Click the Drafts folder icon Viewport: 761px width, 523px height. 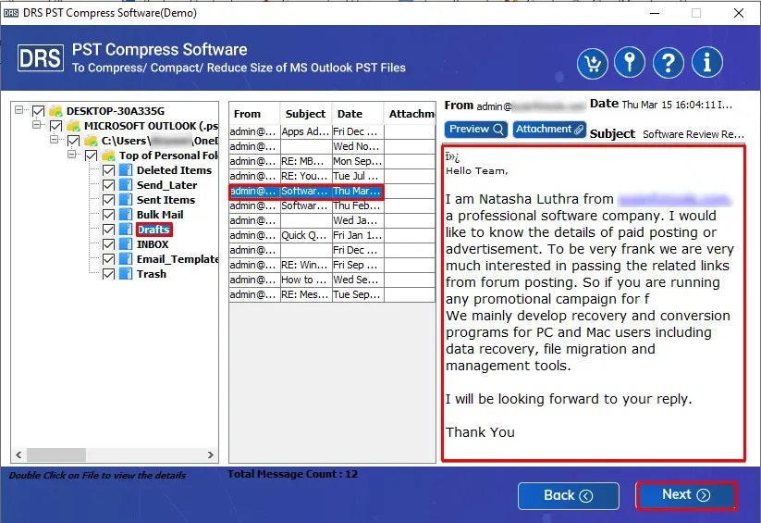point(126,230)
